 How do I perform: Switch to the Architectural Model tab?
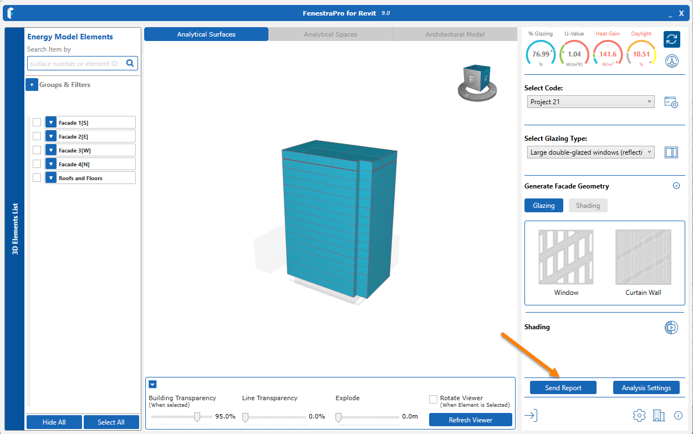[x=455, y=34]
